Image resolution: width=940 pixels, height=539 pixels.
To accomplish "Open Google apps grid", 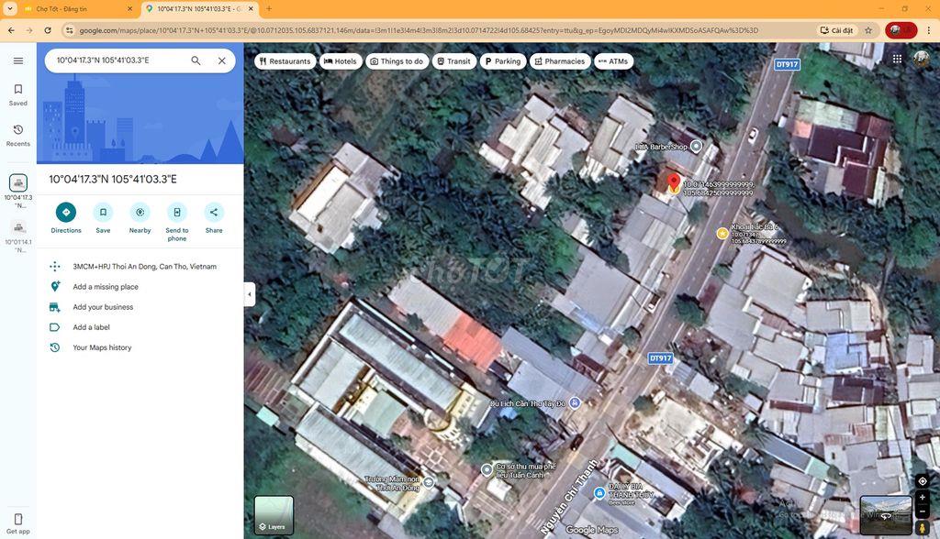I will [897, 59].
